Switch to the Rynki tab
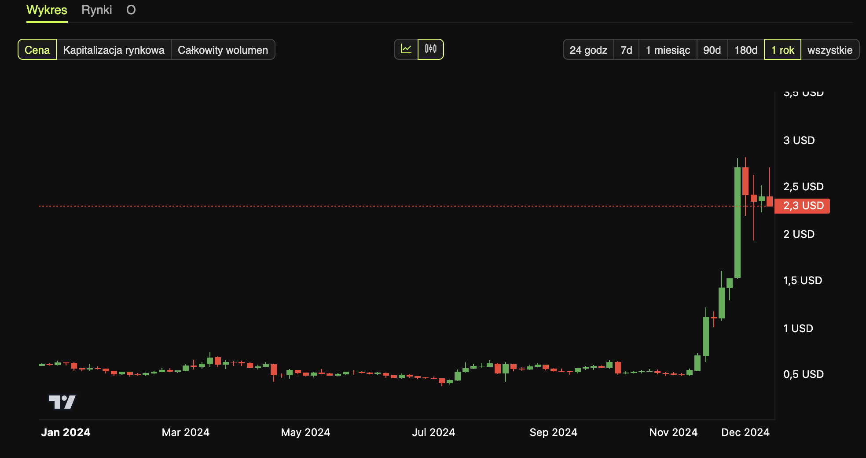Image resolution: width=866 pixels, height=458 pixels. click(96, 10)
